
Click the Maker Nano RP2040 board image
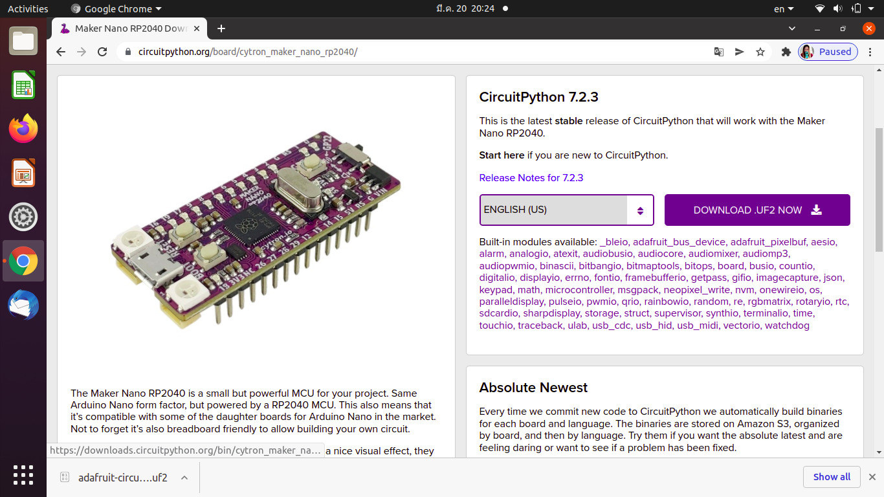pos(256,231)
